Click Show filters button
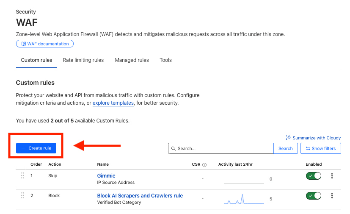The image size is (350, 214). click(x=321, y=148)
